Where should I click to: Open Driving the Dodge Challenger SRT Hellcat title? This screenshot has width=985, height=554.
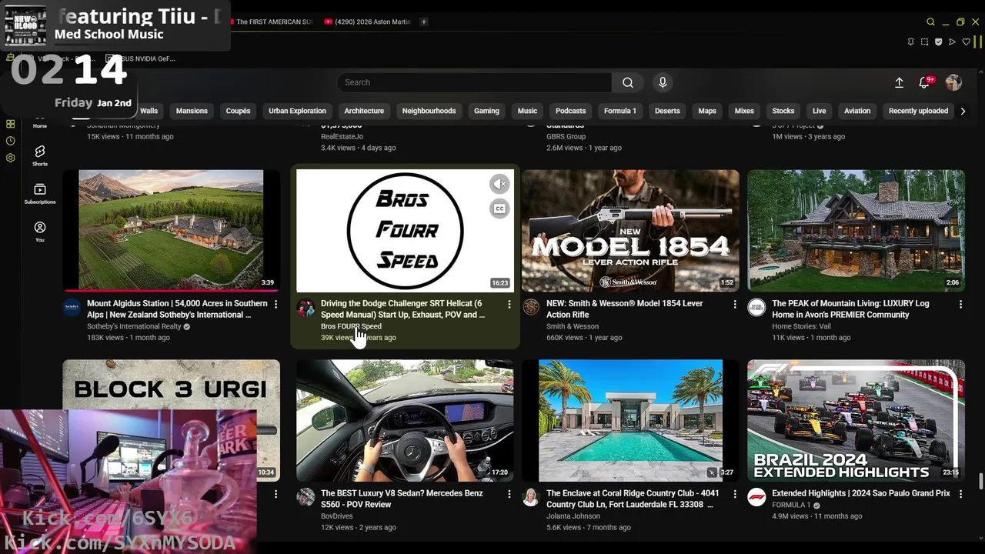click(402, 309)
